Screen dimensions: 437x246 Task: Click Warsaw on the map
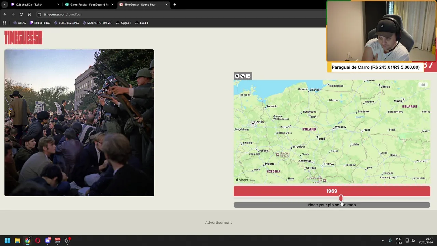point(340,127)
